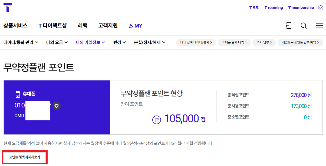This screenshot has width=326, height=166.
Task: Expand the circled chevron after T membership
Action: click(321, 8)
